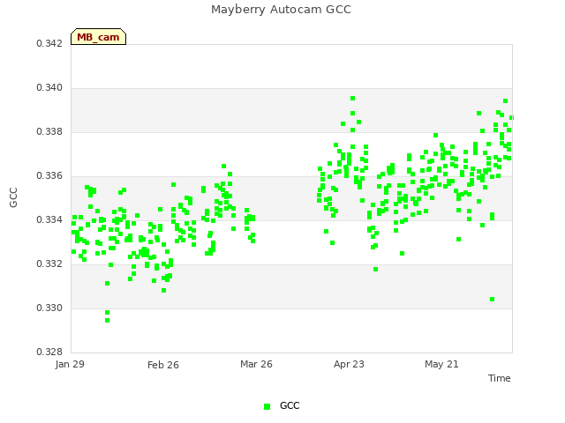This screenshot has width=565, height=423.
Task: Click the green GCC legend swatch
Action: coord(267,406)
